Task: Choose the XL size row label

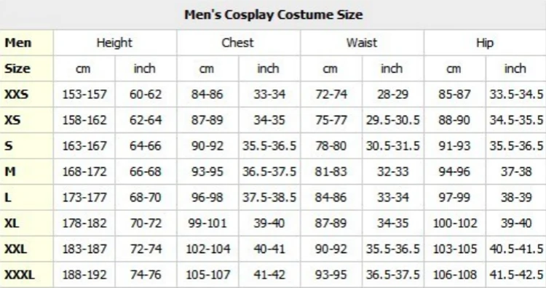Action: 12,223
